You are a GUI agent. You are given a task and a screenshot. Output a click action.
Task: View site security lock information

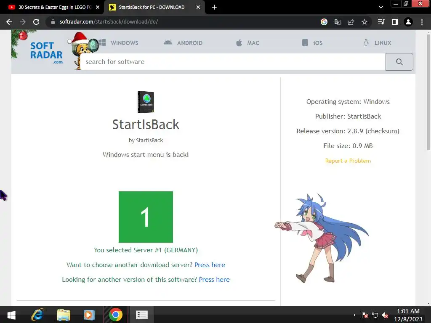(53, 22)
